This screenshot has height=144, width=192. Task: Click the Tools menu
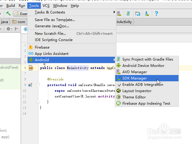(x=34, y=6)
